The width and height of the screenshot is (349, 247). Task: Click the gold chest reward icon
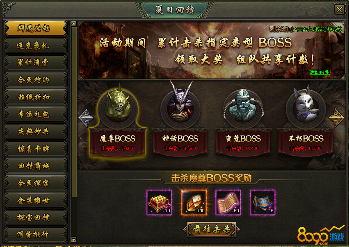point(160,202)
